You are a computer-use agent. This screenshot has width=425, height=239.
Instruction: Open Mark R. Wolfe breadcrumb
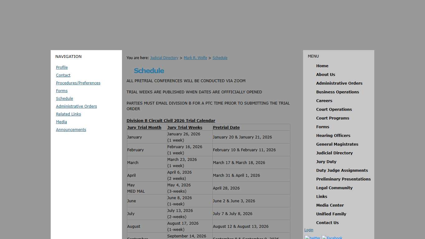click(195, 58)
